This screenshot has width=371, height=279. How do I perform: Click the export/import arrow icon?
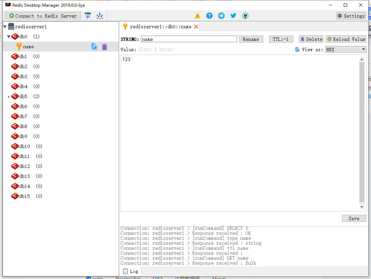click(x=88, y=15)
